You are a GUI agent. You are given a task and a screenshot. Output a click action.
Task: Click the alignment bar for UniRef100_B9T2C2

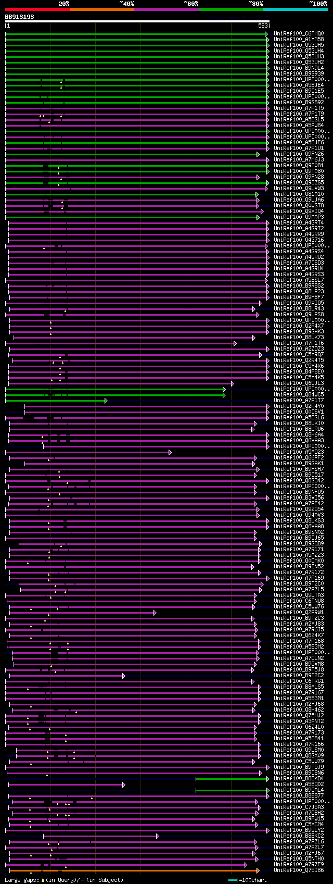(67, 676)
